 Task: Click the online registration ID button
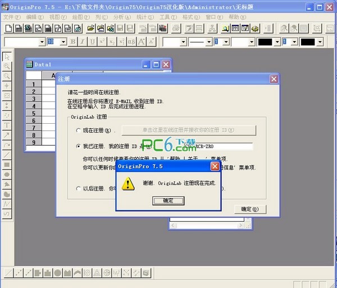tap(189, 130)
